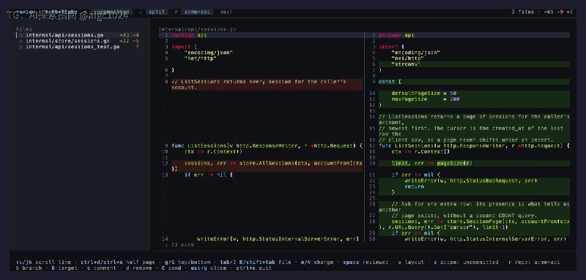Click comment '// Ask for one extra row'
The height and width of the screenshot is (280, 586).
(474, 207)
